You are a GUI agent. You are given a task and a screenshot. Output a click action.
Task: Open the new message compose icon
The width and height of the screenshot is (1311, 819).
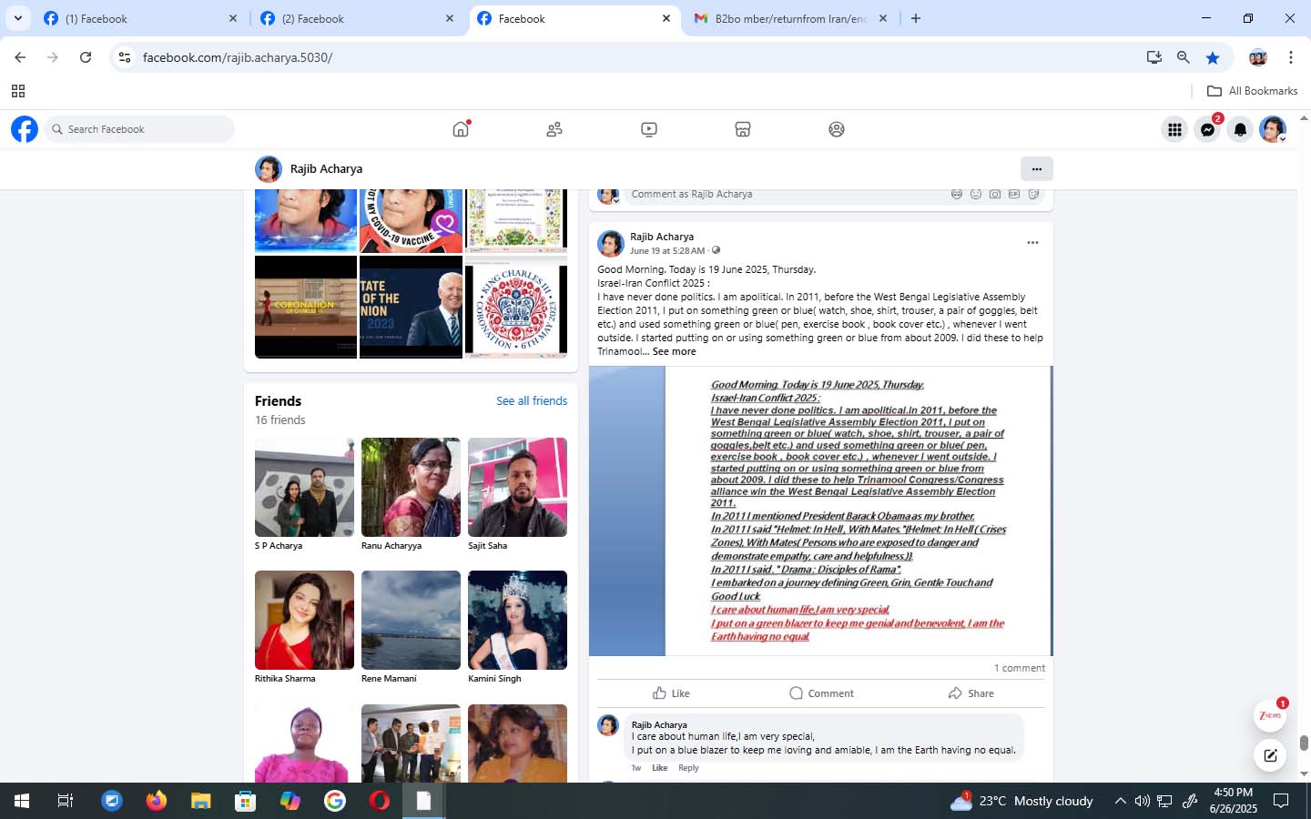click(x=1270, y=755)
